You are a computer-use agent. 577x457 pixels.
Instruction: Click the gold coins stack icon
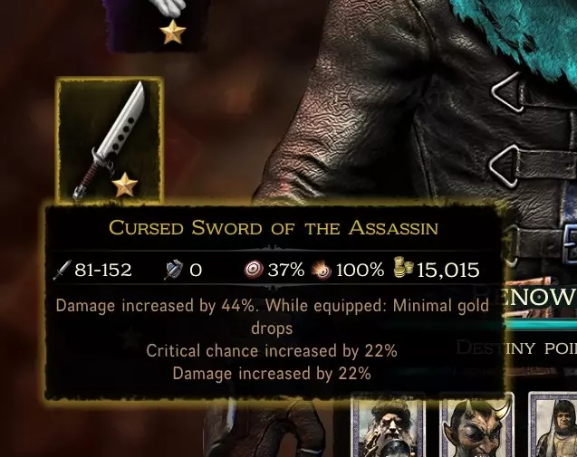(404, 268)
